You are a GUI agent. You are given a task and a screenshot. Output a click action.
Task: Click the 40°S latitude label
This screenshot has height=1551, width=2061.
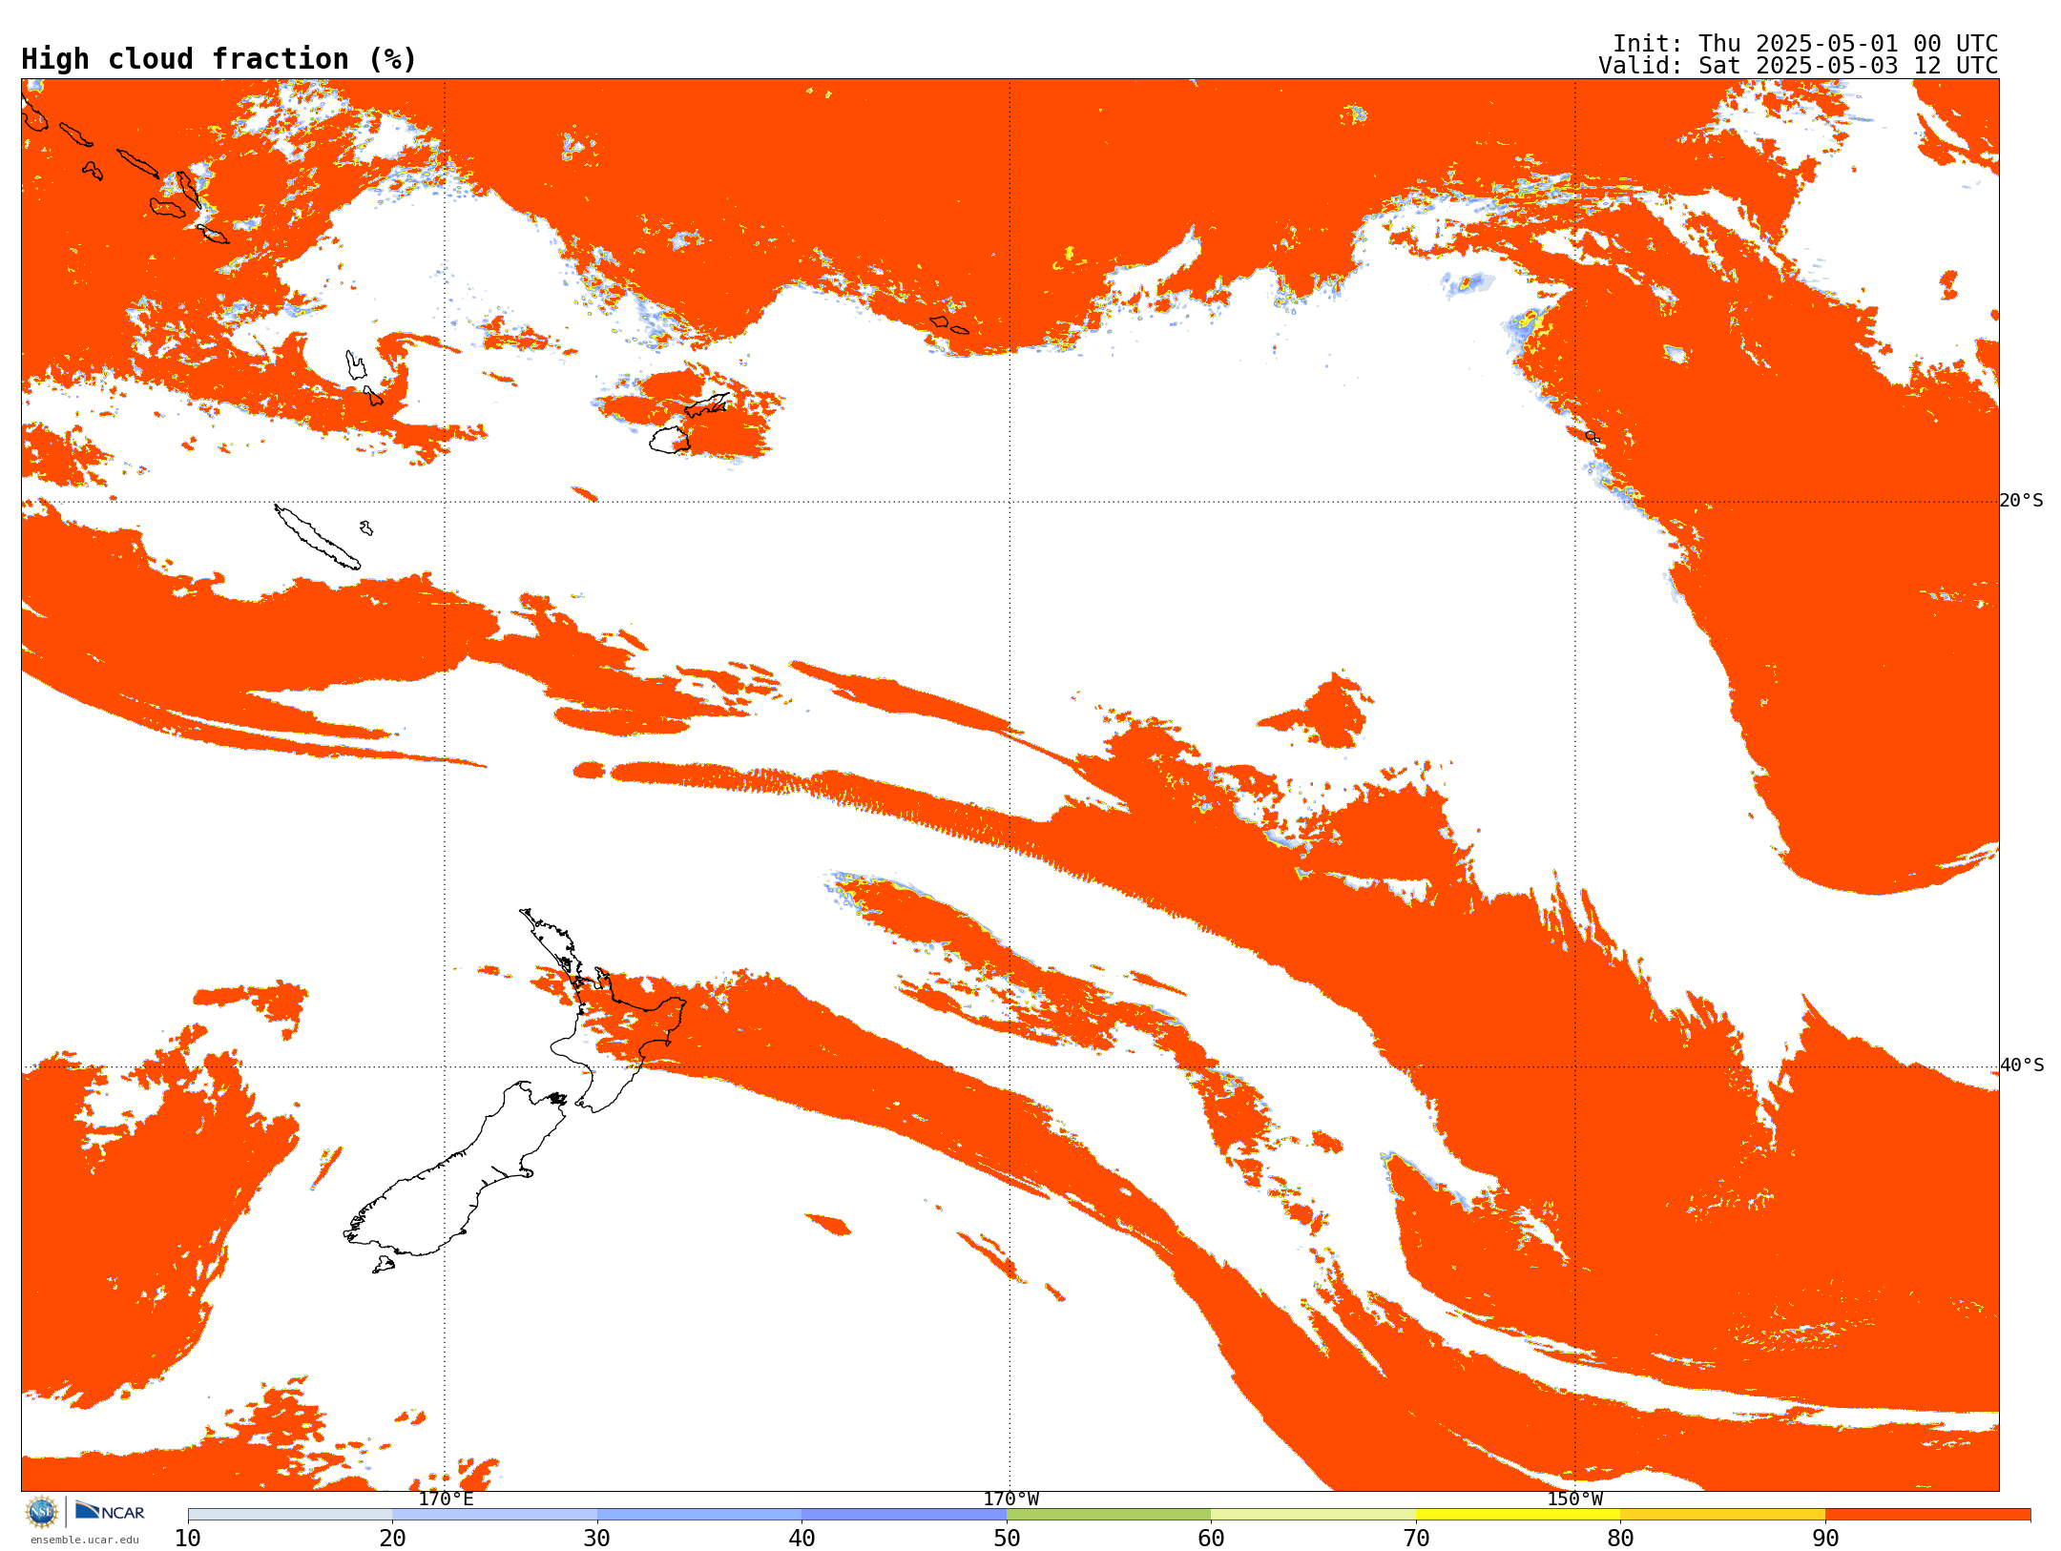2022,1065
